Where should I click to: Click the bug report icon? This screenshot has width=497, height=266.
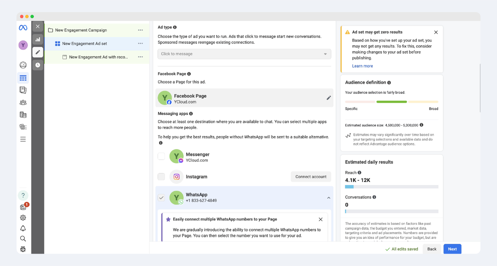[x=23, y=249]
